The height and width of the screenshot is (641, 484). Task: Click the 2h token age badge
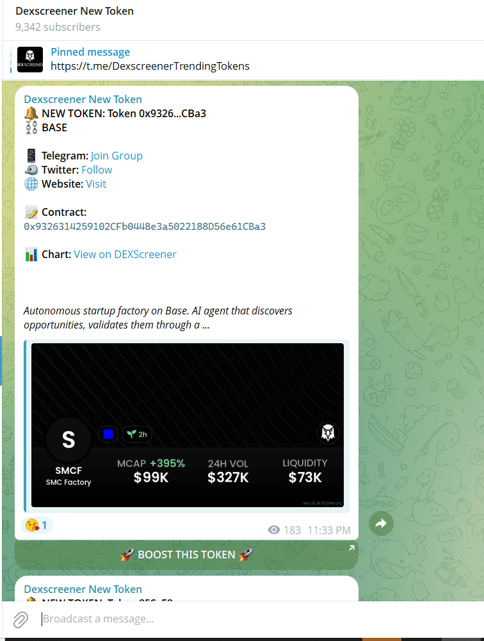tap(138, 434)
